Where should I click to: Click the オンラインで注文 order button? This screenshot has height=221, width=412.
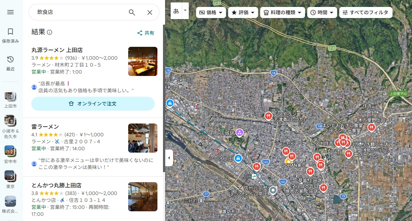coord(93,104)
